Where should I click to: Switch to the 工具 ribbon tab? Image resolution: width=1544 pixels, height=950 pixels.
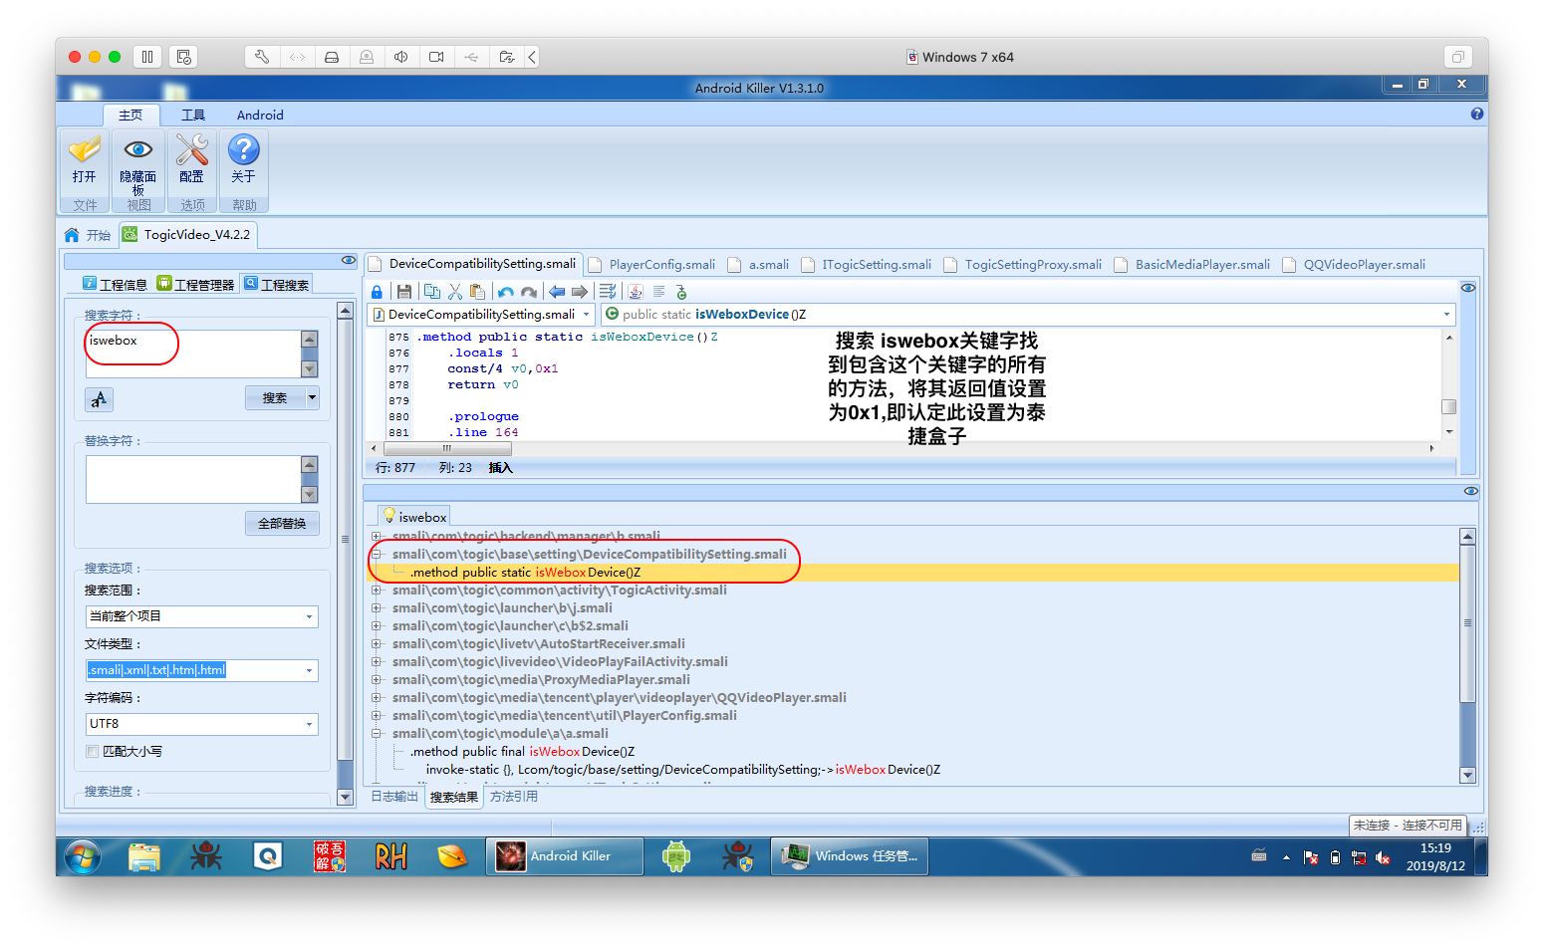tap(193, 115)
